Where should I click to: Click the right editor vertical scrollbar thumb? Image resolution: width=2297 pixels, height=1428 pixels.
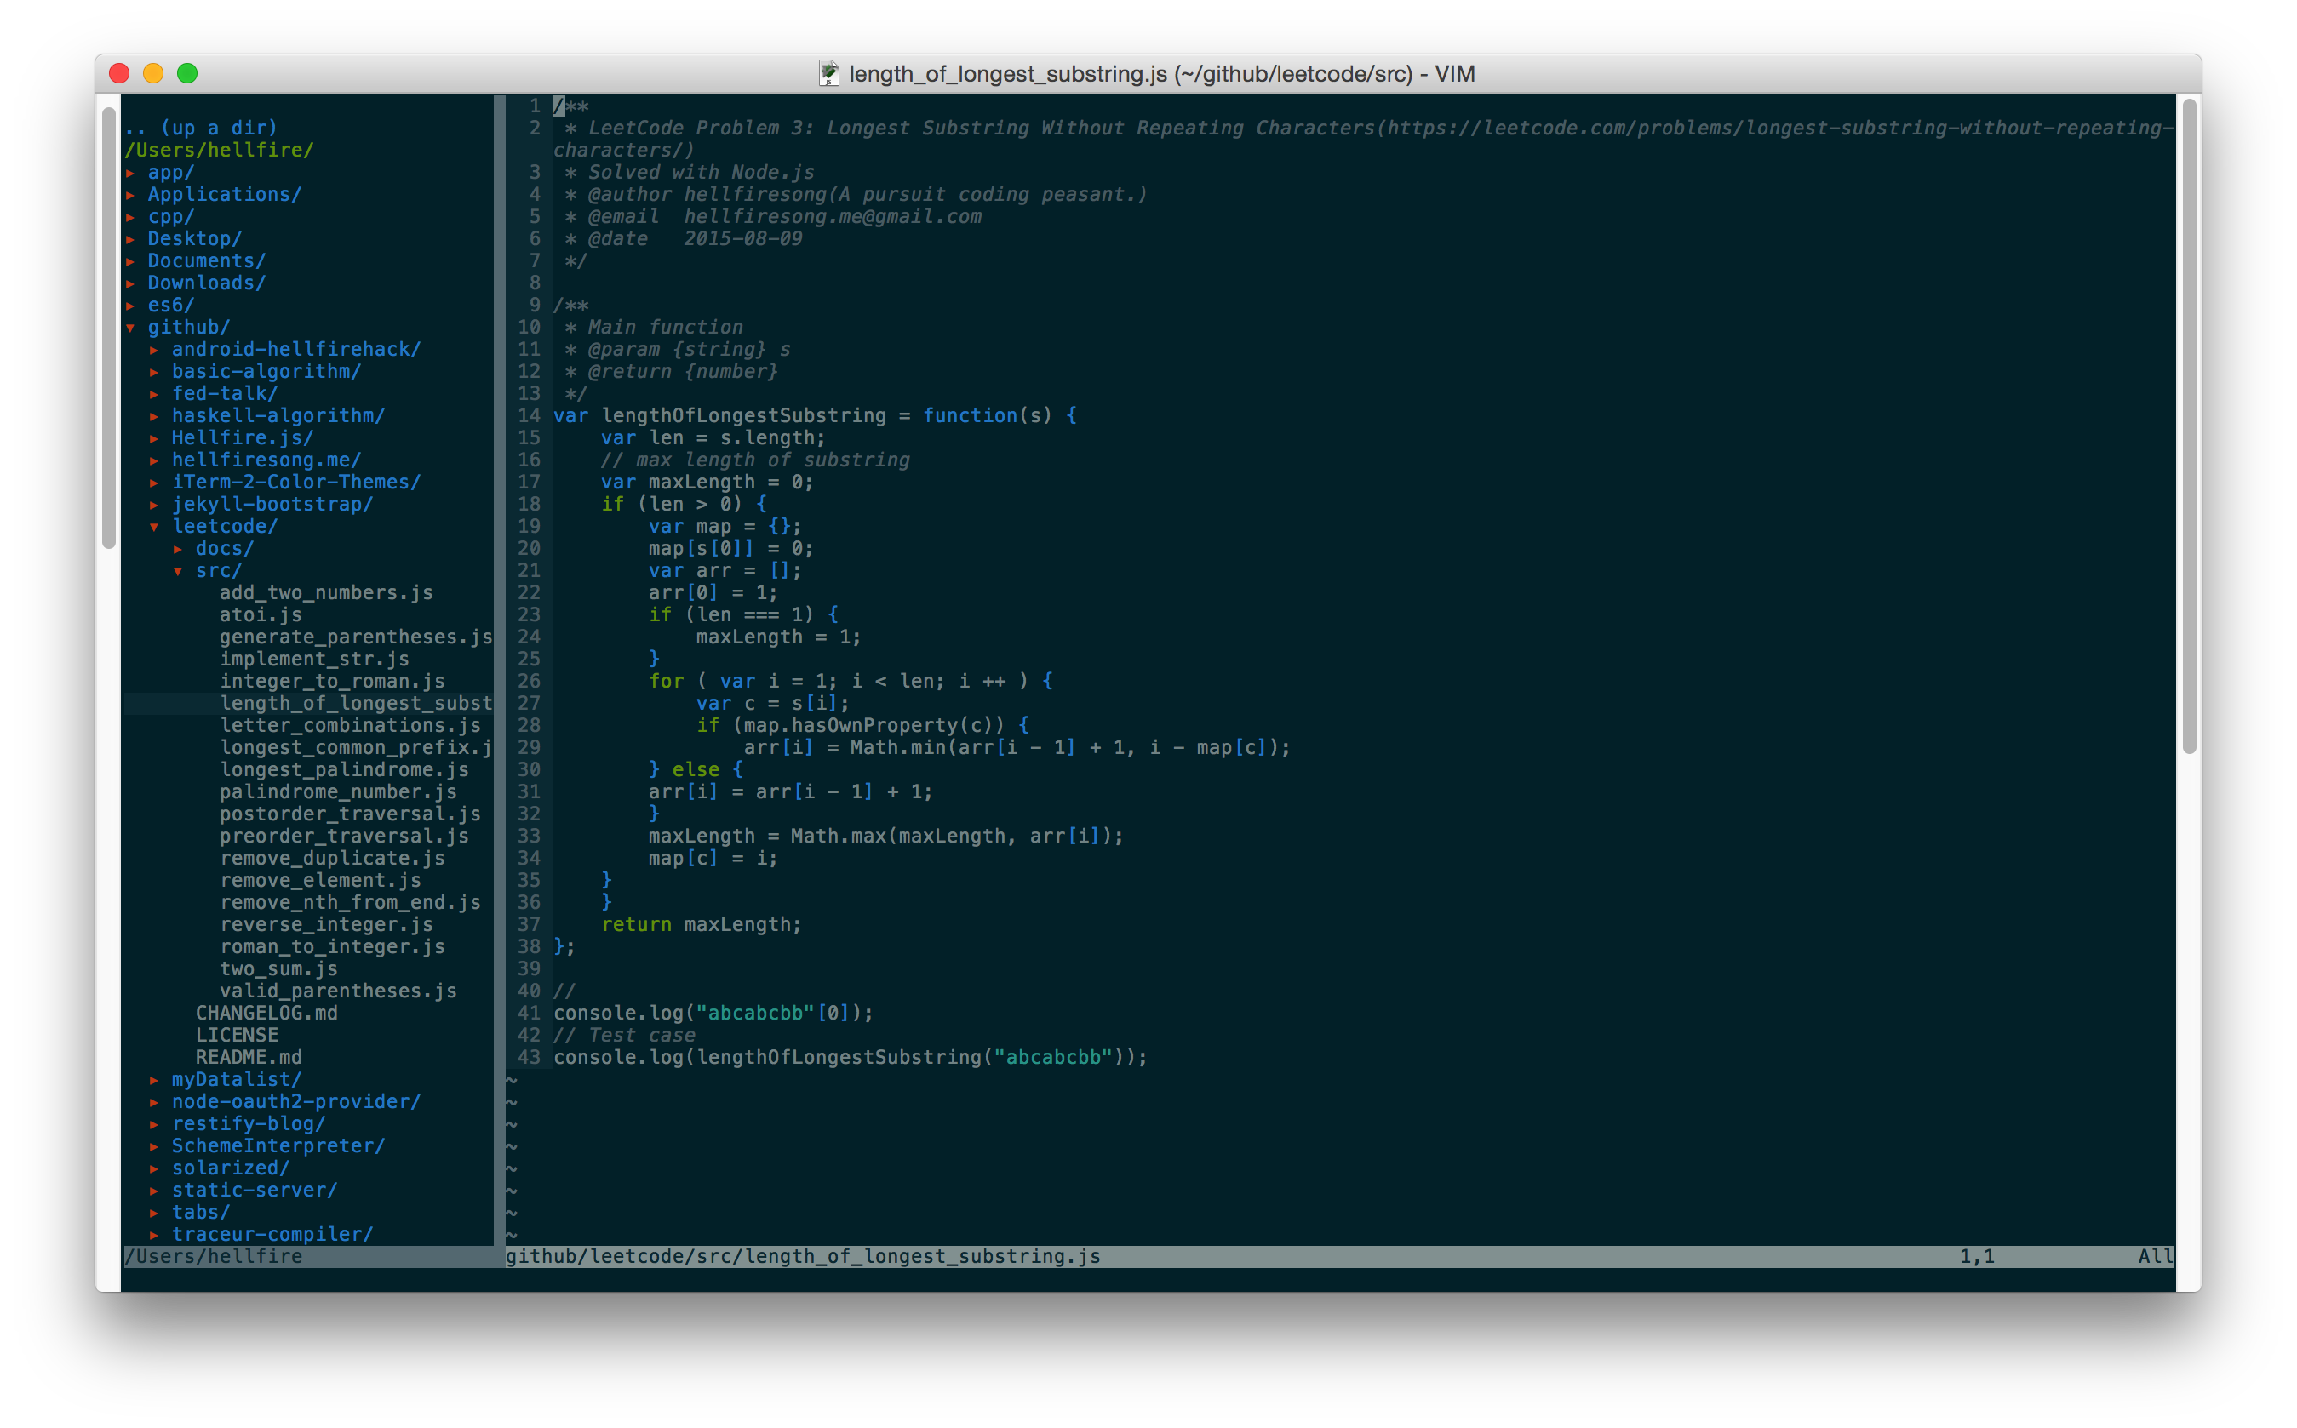point(2188,425)
